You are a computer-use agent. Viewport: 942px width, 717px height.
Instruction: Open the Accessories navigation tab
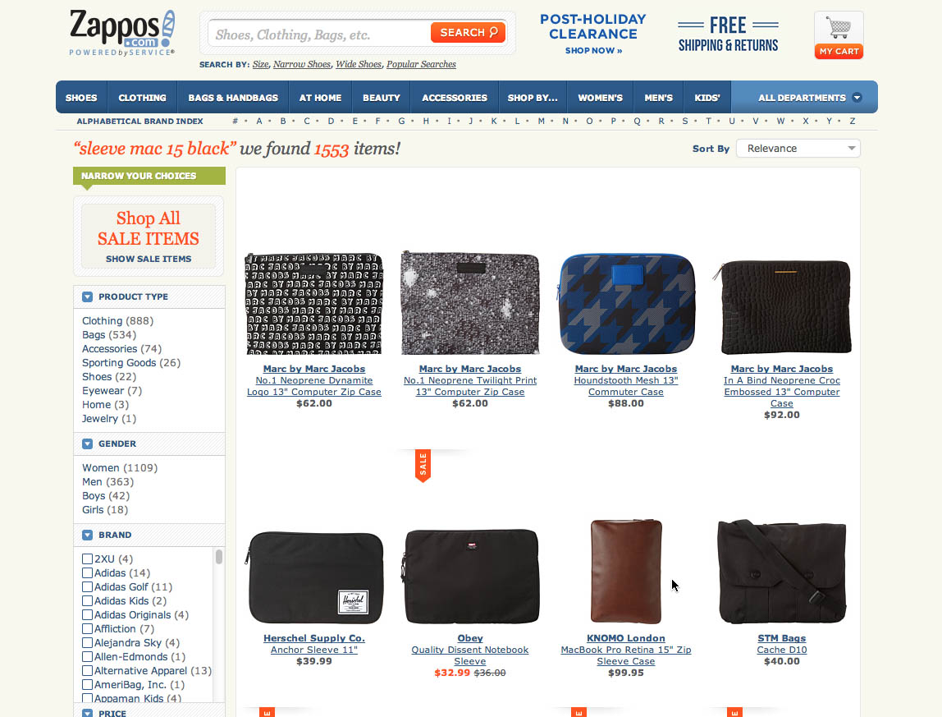pyautogui.click(x=455, y=98)
